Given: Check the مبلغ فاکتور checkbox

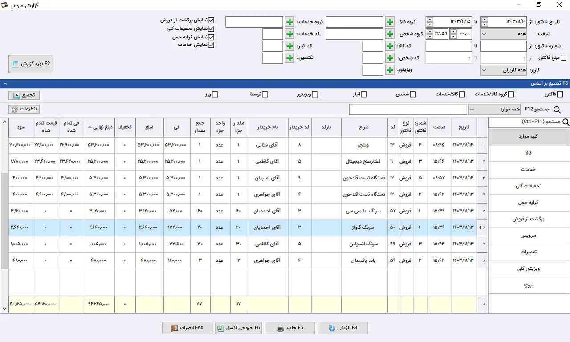Looking at the screenshot, I should [564, 58].
